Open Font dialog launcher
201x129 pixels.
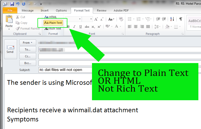click(123, 34)
